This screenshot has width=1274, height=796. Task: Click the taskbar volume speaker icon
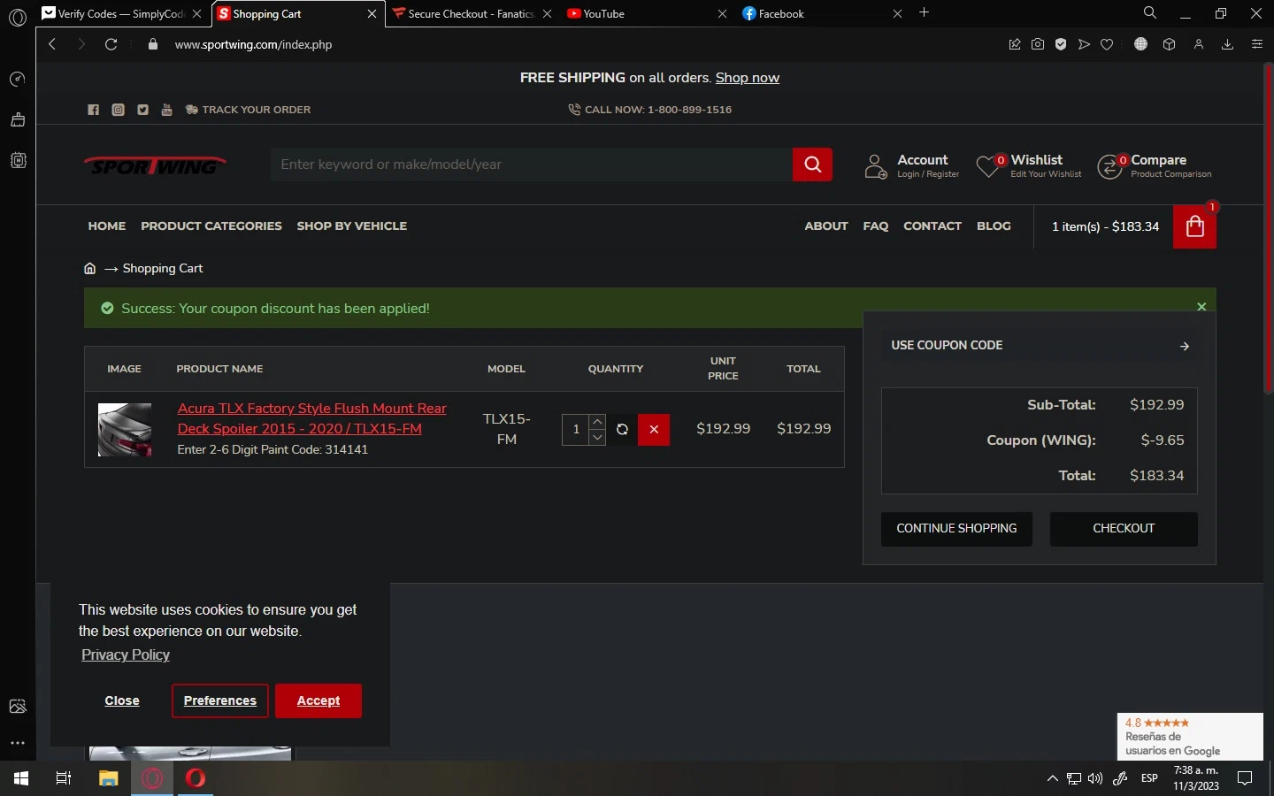(1095, 778)
